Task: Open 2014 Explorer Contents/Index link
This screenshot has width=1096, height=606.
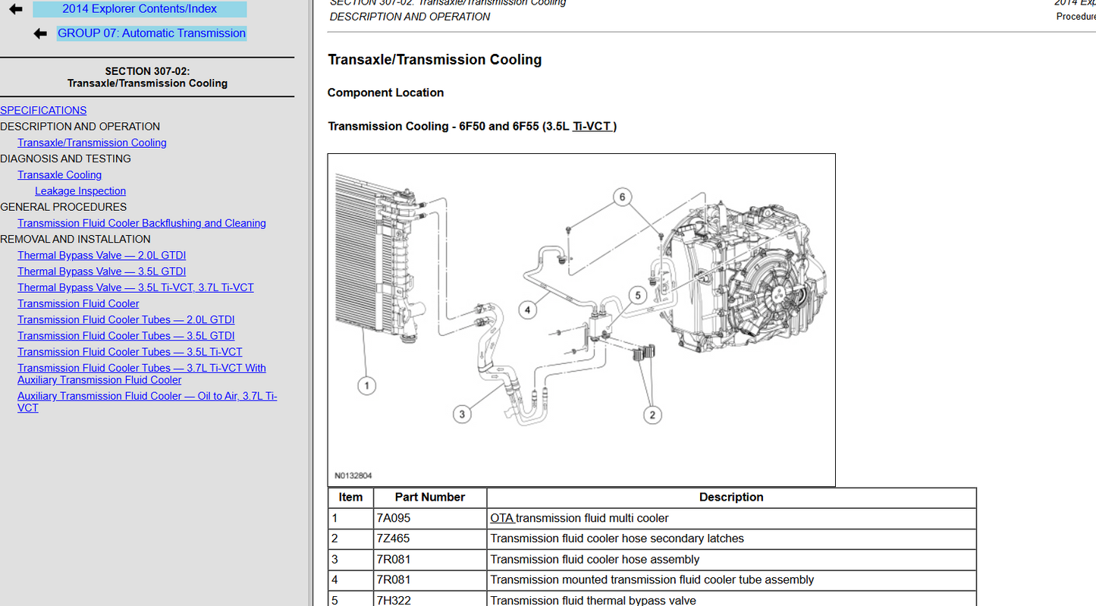Action: click(140, 9)
